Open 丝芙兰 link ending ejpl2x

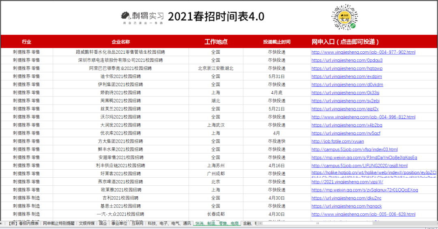[x=345, y=109]
